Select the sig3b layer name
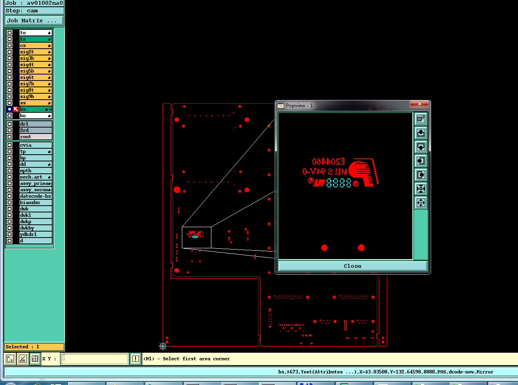 pyautogui.click(x=35, y=58)
